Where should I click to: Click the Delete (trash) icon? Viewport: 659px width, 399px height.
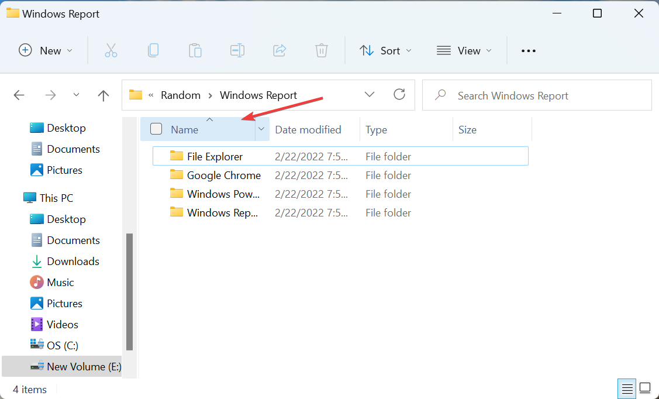point(321,50)
